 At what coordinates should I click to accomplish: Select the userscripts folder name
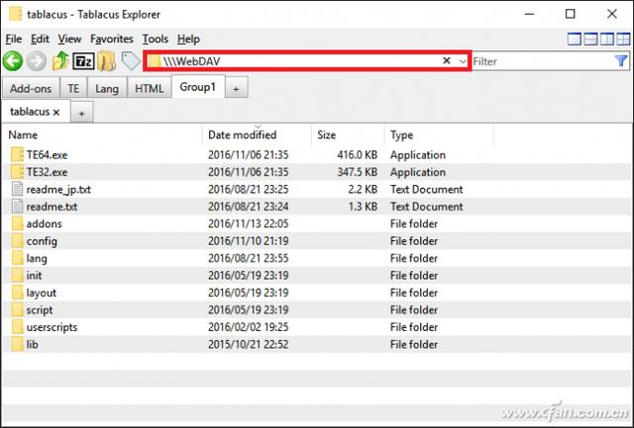point(52,327)
